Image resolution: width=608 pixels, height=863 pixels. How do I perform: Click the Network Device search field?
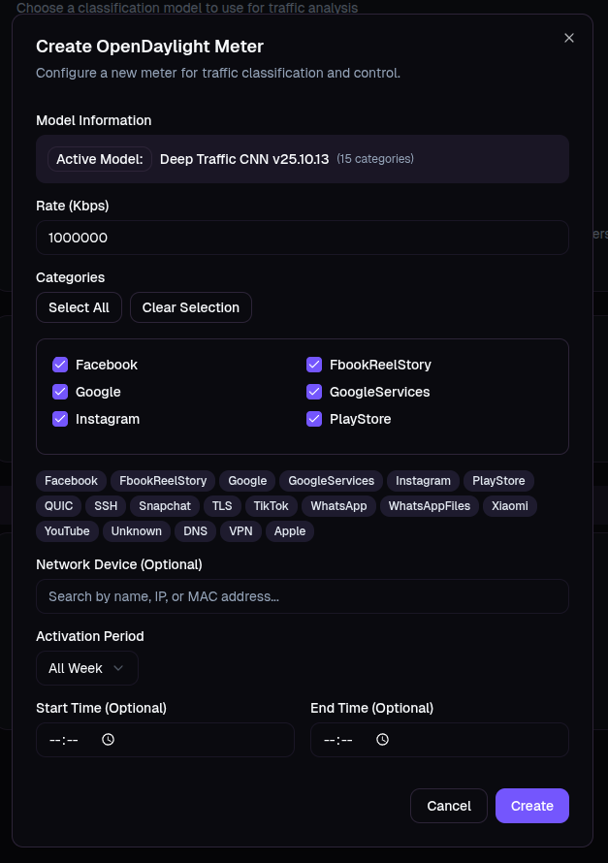pos(303,596)
